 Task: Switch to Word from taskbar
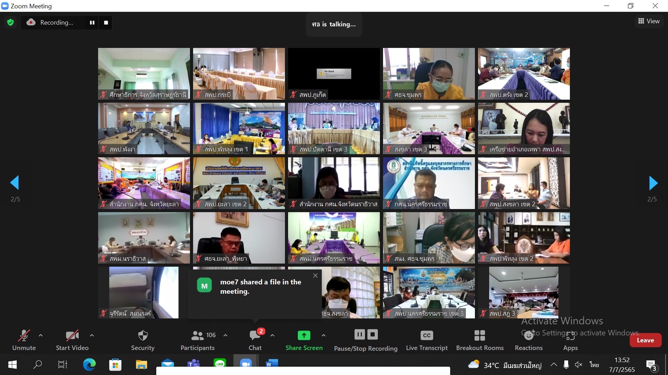272,364
